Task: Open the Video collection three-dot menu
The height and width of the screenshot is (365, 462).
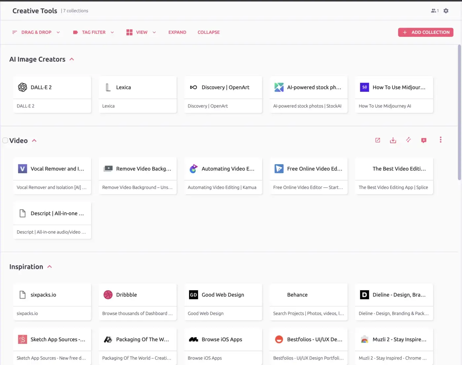Action: (x=441, y=140)
